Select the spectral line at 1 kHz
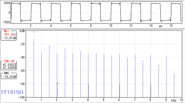The width and height of the screenshot is (185, 103). (41, 75)
